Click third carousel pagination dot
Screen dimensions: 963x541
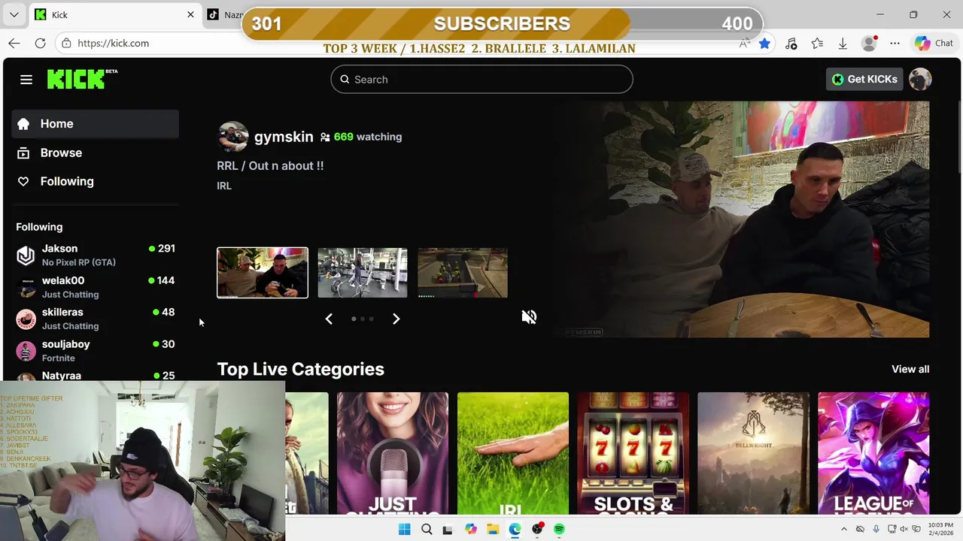click(x=371, y=319)
